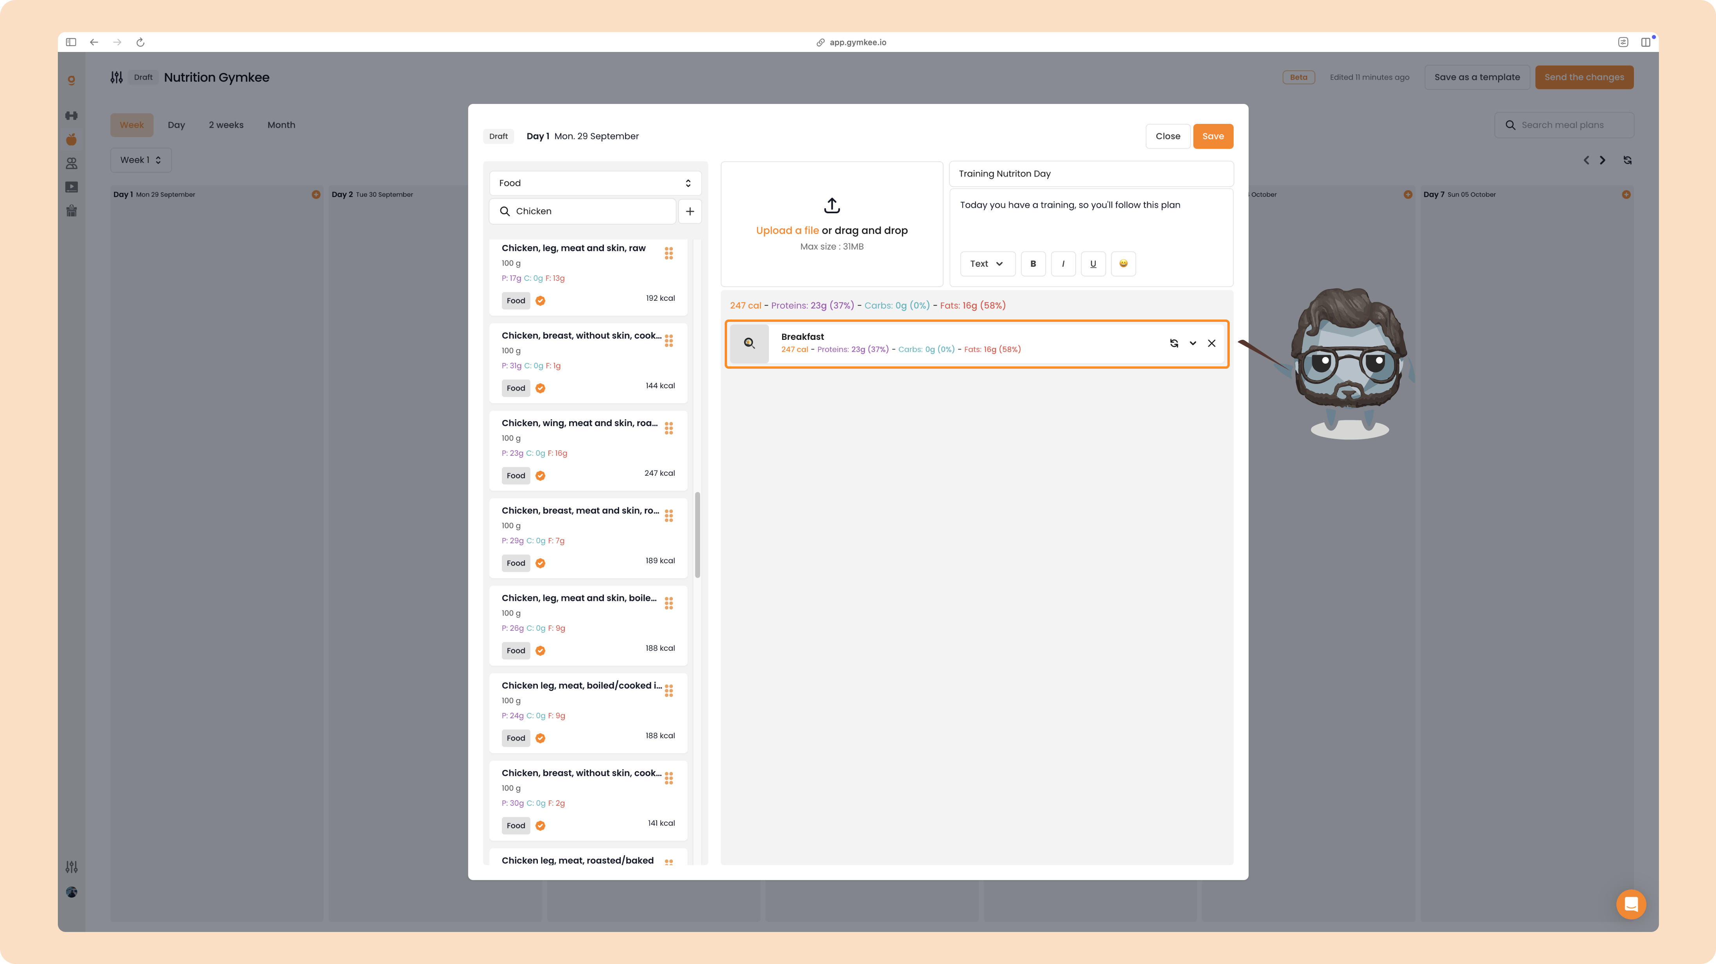Select Chicken leg, meat, roasted/baked item
Viewport: 1716px width, 964px height.
[578, 860]
